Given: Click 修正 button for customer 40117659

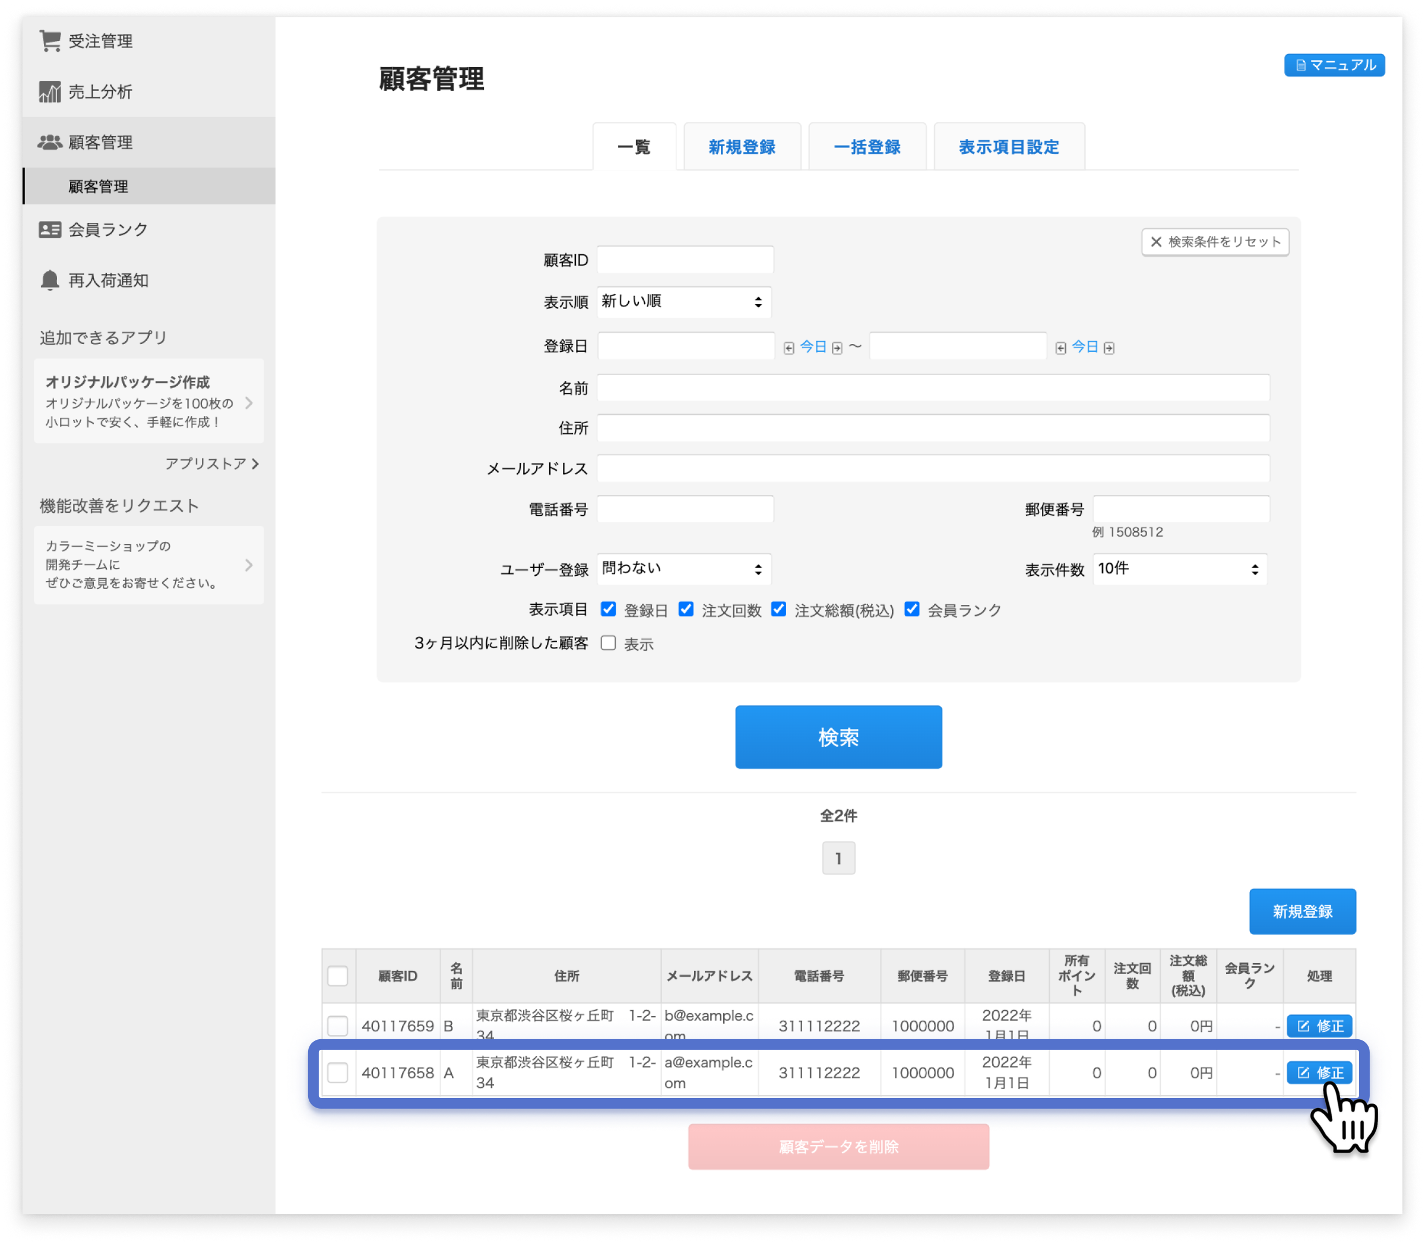Looking at the screenshot, I should (x=1319, y=1026).
